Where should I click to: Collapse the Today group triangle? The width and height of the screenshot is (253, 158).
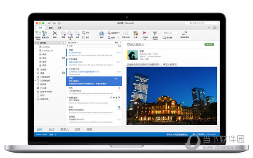(x=67, y=46)
